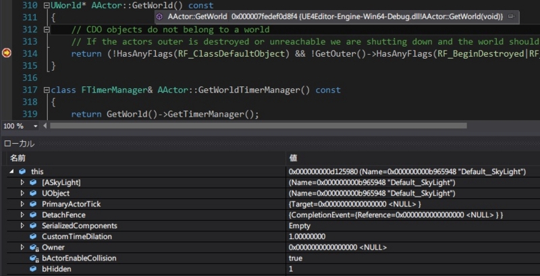This screenshot has height=276, width=540.
Task: Expand the PrimaryActorTick node
Action: (22, 204)
